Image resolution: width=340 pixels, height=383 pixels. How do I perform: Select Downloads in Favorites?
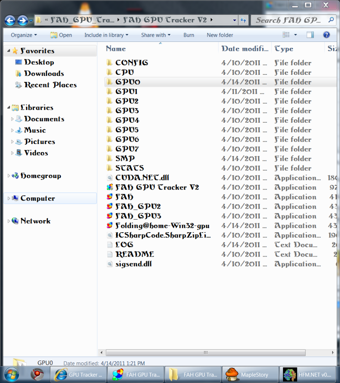tap(40, 74)
